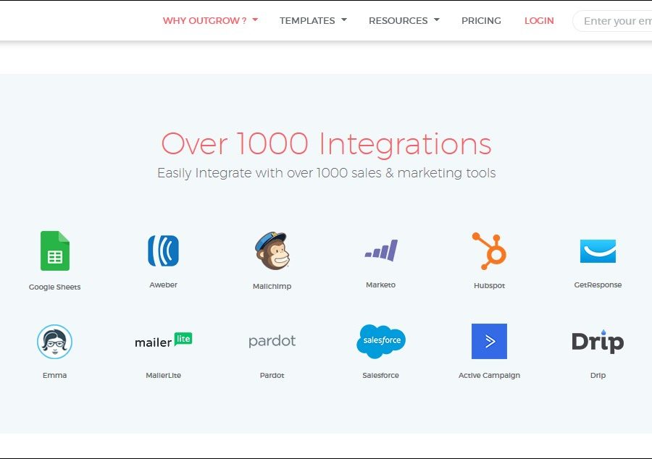Click the Emma avatar icon
Screen dimensions: 652x459
[55, 341]
